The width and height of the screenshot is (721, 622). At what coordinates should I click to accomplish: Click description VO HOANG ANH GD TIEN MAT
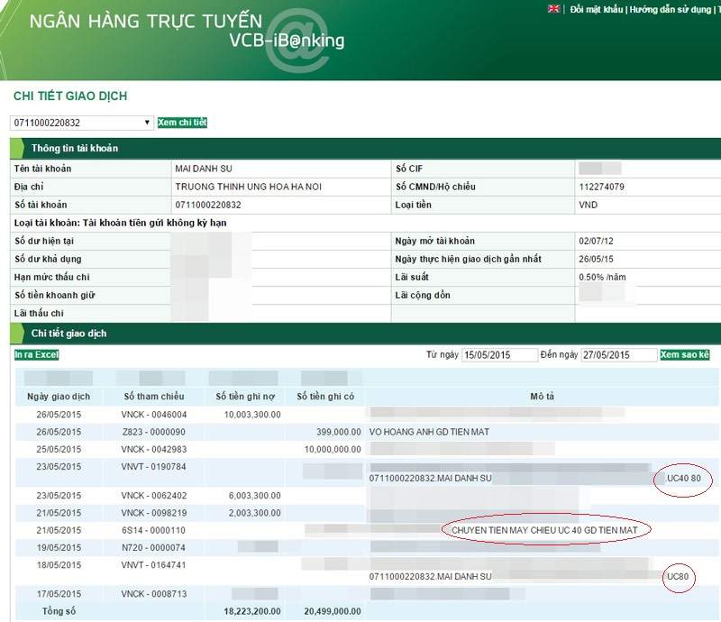pyautogui.click(x=429, y=432)
